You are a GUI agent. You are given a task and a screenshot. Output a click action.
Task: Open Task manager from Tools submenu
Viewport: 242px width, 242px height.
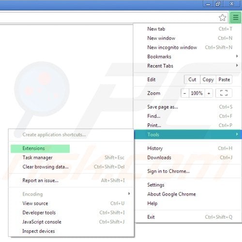(71, 157)
